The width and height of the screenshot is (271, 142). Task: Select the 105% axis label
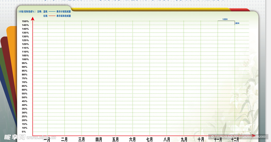pos(25,56)
